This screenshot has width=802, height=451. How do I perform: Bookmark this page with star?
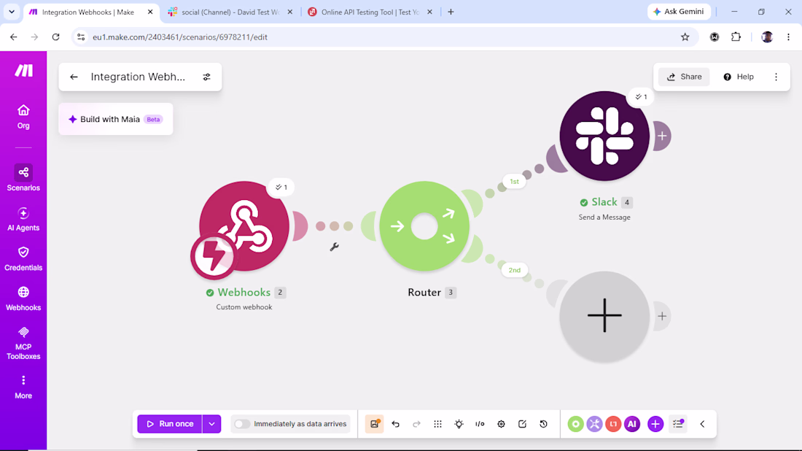pyautogui.click(x=685, y=37)
